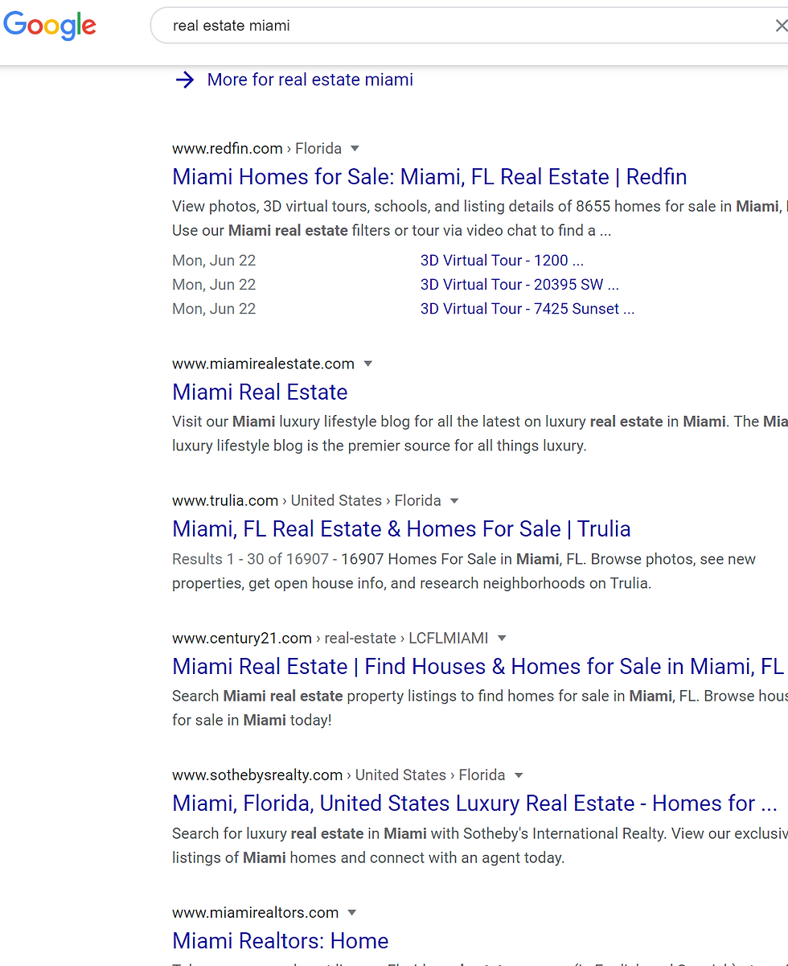Click the Miami luxury lifestyle blog snippet

(480, 434)
